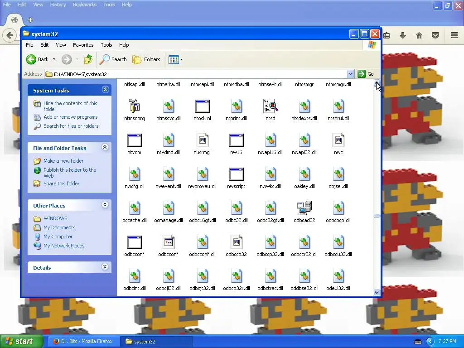
Task: Select the nwapi32.dll file icon
Action: click(x=304, y=140)
